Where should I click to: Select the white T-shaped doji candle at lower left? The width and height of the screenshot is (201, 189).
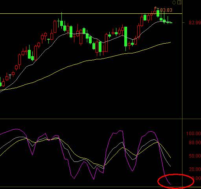tap(10, 77)
